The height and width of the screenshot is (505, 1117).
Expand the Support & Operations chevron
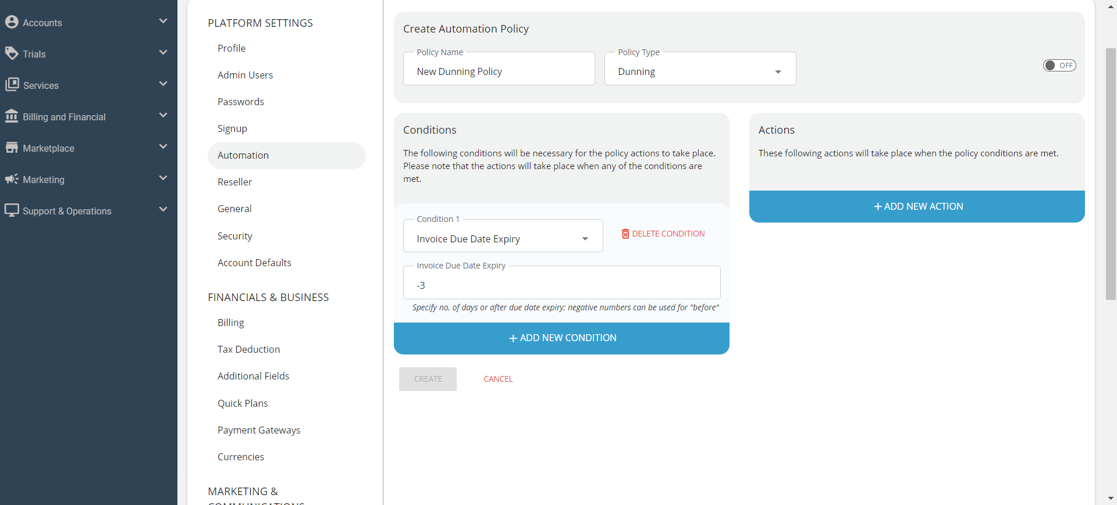(x=163, y=209)
